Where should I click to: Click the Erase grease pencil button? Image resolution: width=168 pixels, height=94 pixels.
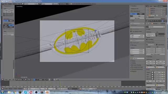pyautogui.click(x=11, y=10)
